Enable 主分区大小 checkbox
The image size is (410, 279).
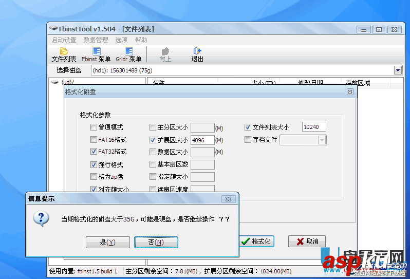pos(153,127)
